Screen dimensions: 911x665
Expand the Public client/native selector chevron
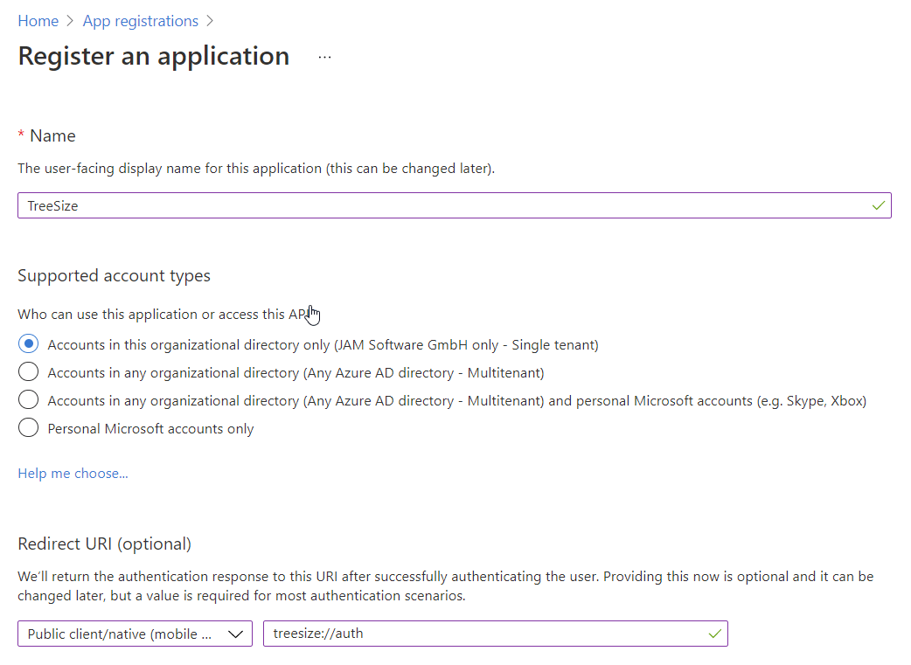tap(235, 633)
